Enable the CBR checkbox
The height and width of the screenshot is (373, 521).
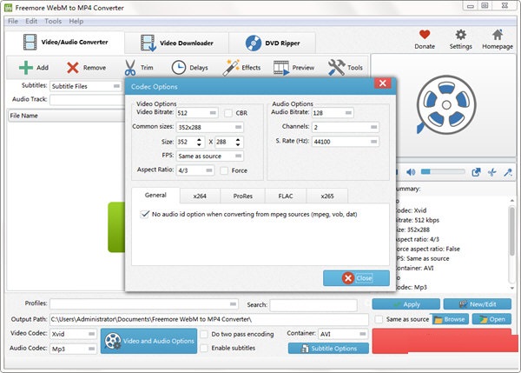point(228,113)
